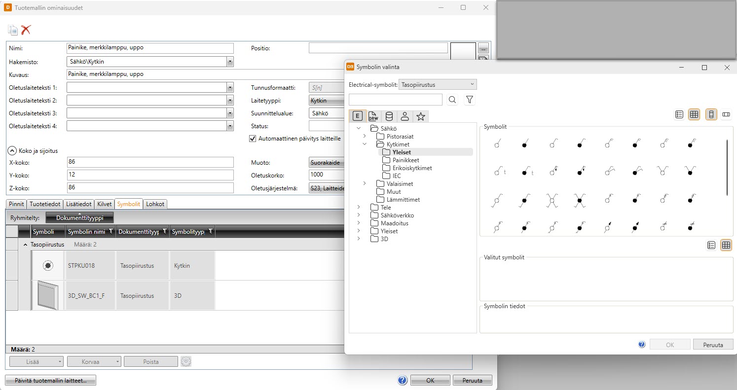This screenshot has height=390, width=737.
Task: Switch to the Pinnit tab
Action: pos(16,204)
